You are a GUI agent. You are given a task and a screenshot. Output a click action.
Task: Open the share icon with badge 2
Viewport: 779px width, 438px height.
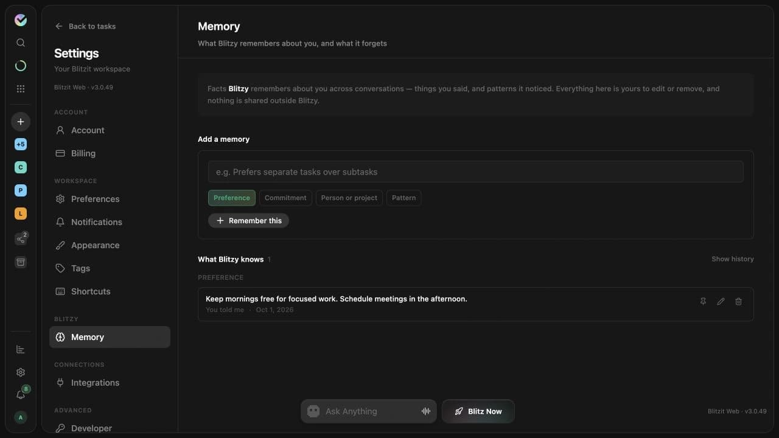21,239
